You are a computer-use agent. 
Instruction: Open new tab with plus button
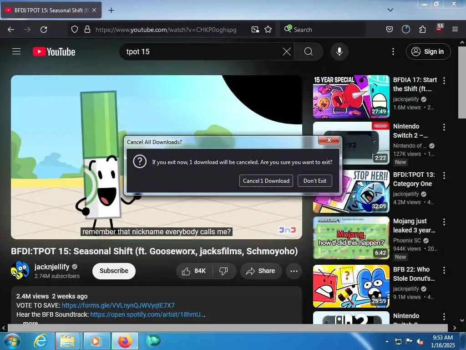(x=111, y=10)
